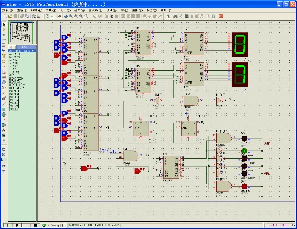The image size is (297, 229).
Task: Click the P pick devices button
Action: [x=10, y=47]
